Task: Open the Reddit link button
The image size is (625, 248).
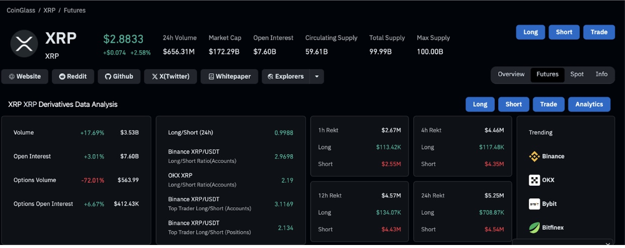Action: (x=73, y=76)
